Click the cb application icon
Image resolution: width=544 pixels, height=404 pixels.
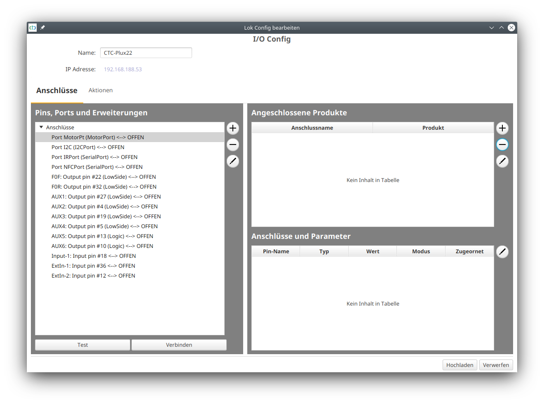tap(33, 28)
